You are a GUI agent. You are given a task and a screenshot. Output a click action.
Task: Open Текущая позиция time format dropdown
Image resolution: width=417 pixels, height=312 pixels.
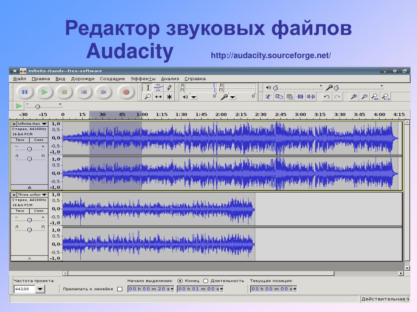point(295,289)
